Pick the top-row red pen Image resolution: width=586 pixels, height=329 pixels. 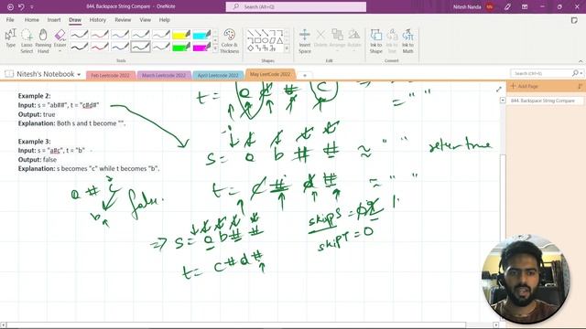(x=100, y=35)
